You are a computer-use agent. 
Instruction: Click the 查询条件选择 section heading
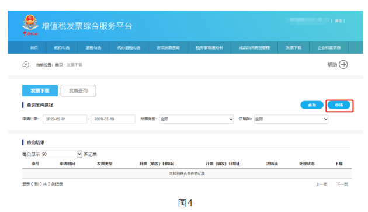(40, 105)
